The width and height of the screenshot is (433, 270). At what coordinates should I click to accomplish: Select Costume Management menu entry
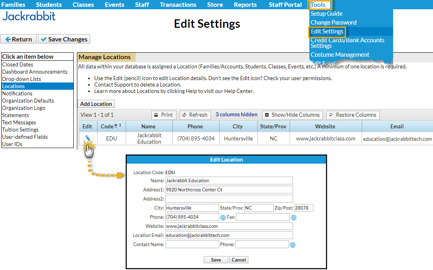340,55
